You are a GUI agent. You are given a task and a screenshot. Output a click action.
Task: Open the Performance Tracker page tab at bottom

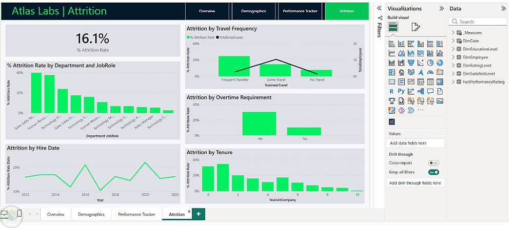pos(137,214)
